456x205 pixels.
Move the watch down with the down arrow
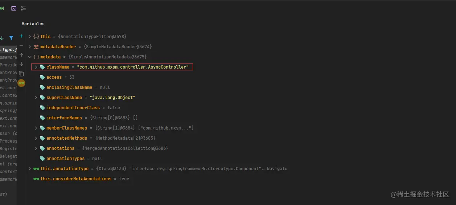21,64
